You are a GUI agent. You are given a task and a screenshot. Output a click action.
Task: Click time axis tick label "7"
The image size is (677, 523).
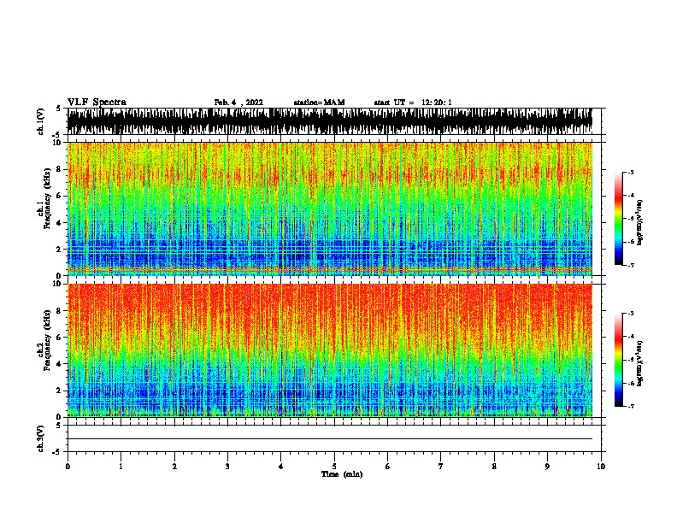coord(441,466)
